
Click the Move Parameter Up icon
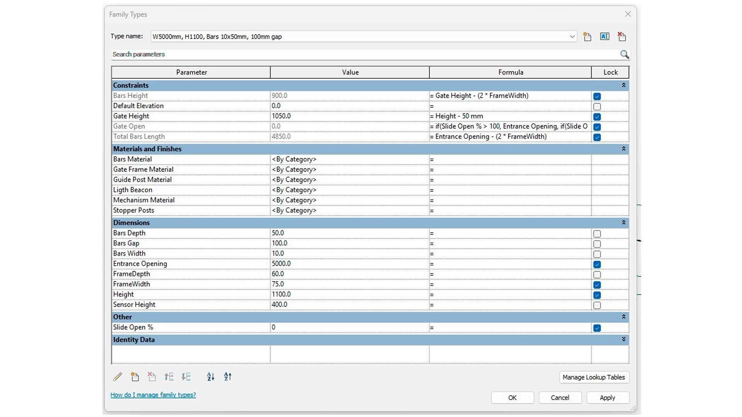point(169,377)
